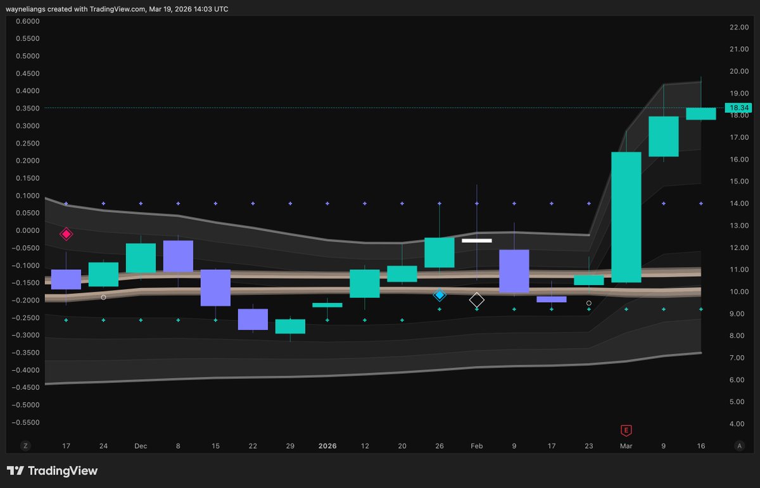The height and width of the screenshot is (488, 760).
Task: Click the Z timezone button
Action: [x=26, y=446]
